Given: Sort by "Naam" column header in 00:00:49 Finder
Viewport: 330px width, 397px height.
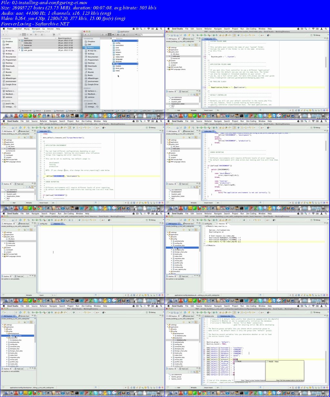Looking at the screenshot, I should point(26,38).
